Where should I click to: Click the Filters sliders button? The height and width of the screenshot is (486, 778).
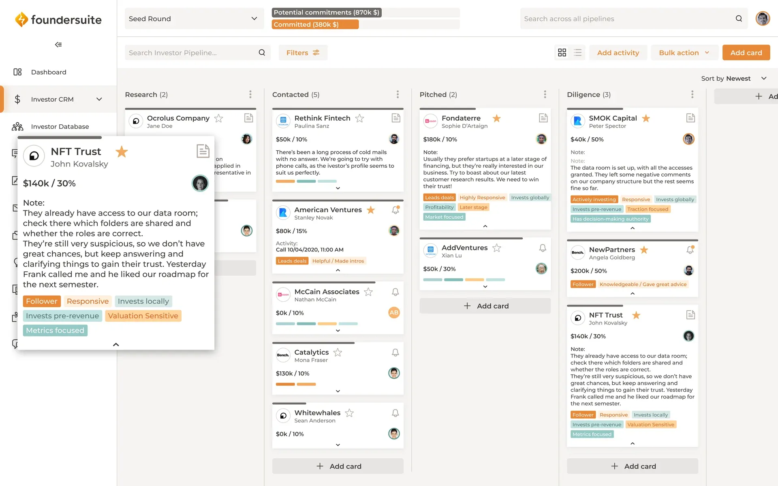pos(303,53)
